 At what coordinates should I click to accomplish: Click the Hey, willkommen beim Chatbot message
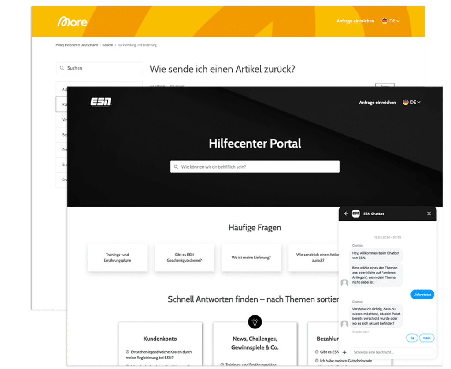point(376,255)
